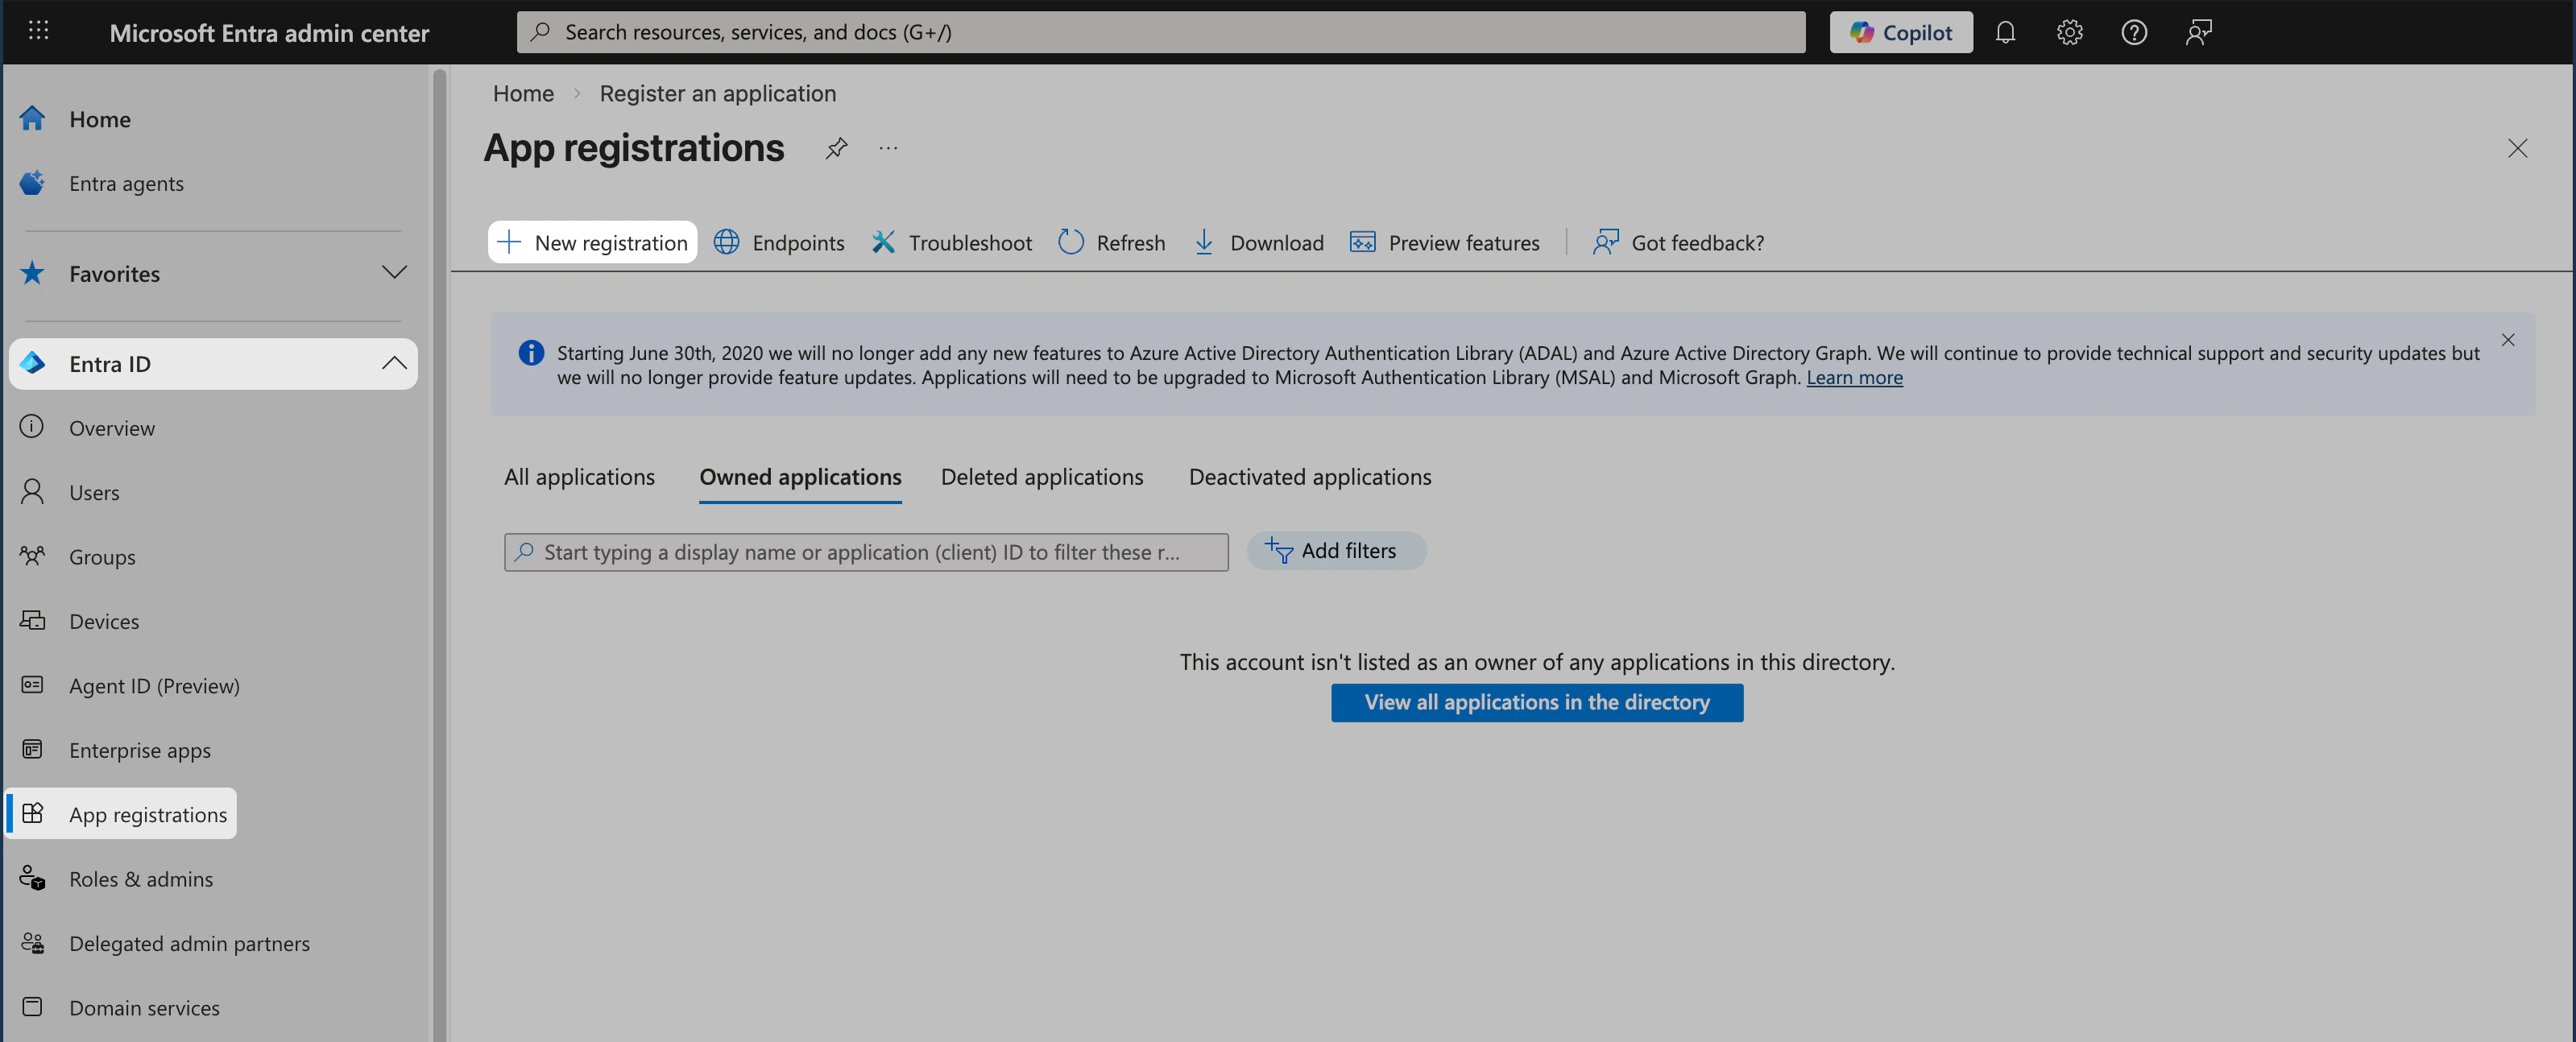Click View all applications in the directory
Viewport: 2576px width, 1042px height.
point(1536,702)
